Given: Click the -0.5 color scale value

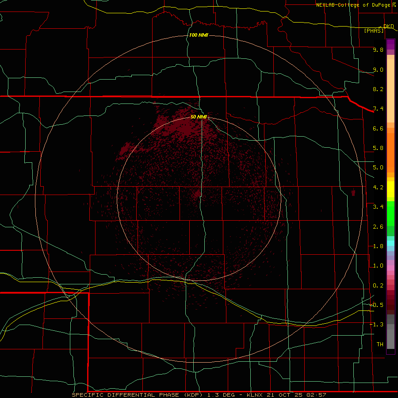Looking at the screenshot, I should point(376,305).
